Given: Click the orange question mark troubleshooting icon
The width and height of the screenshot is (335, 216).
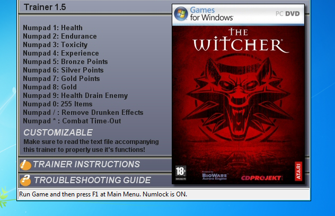Looking at the screenshot, I should point(25,181).
